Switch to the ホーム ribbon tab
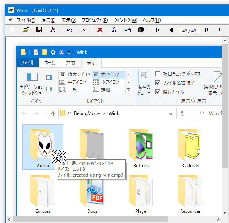Screen dimensions: 229x223 49,63
